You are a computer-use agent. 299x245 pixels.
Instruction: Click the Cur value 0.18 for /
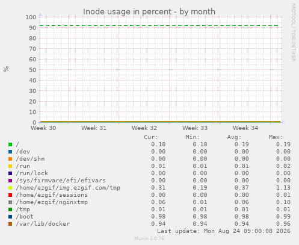pyautogui.click(x=158, y=144)
